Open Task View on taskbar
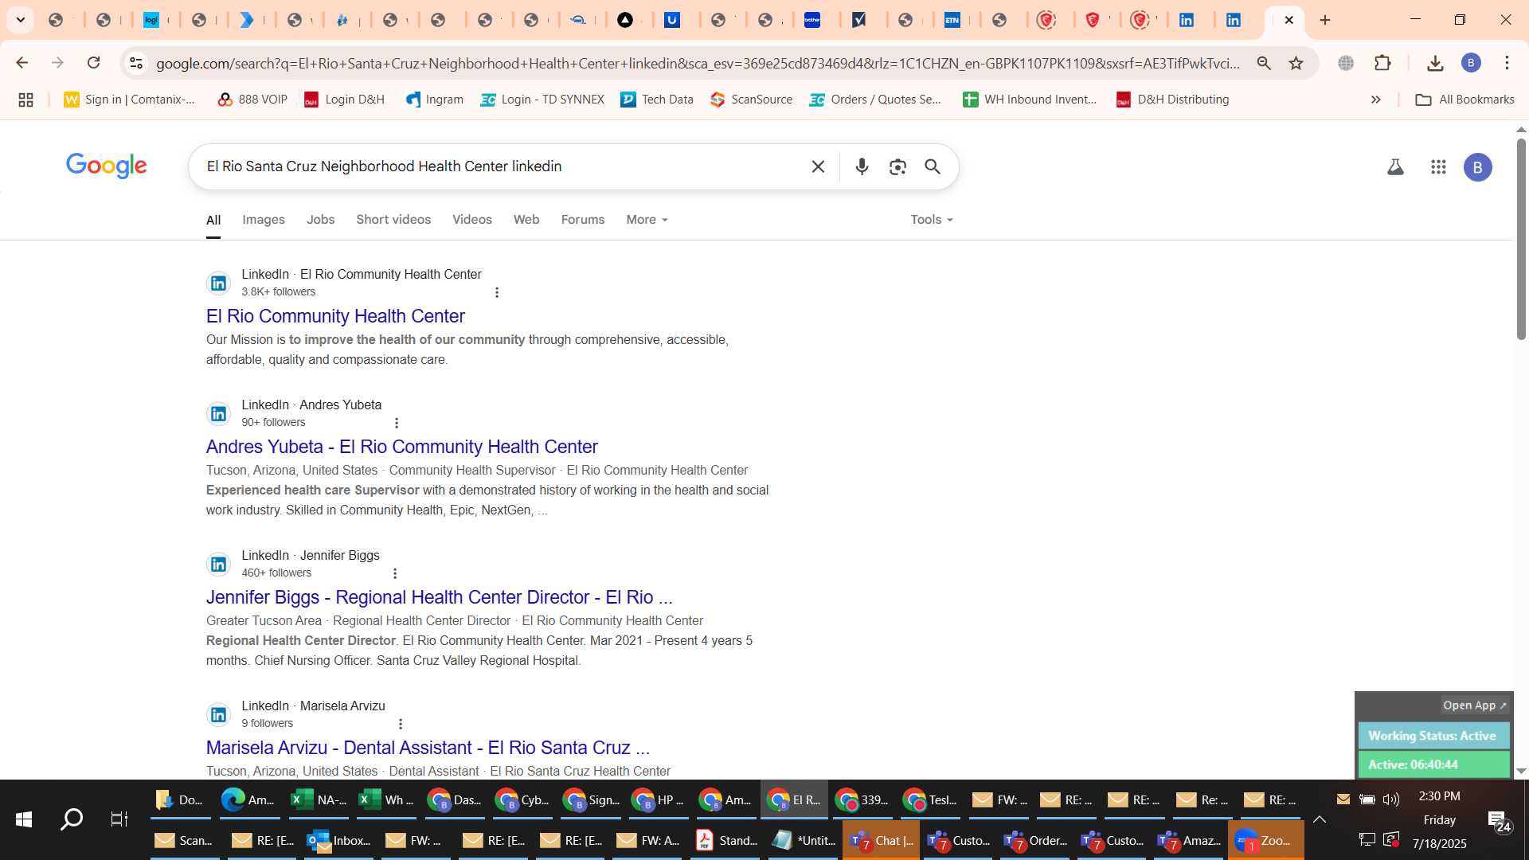Screen dimensions: 1529x860 [x=119, y=819]
